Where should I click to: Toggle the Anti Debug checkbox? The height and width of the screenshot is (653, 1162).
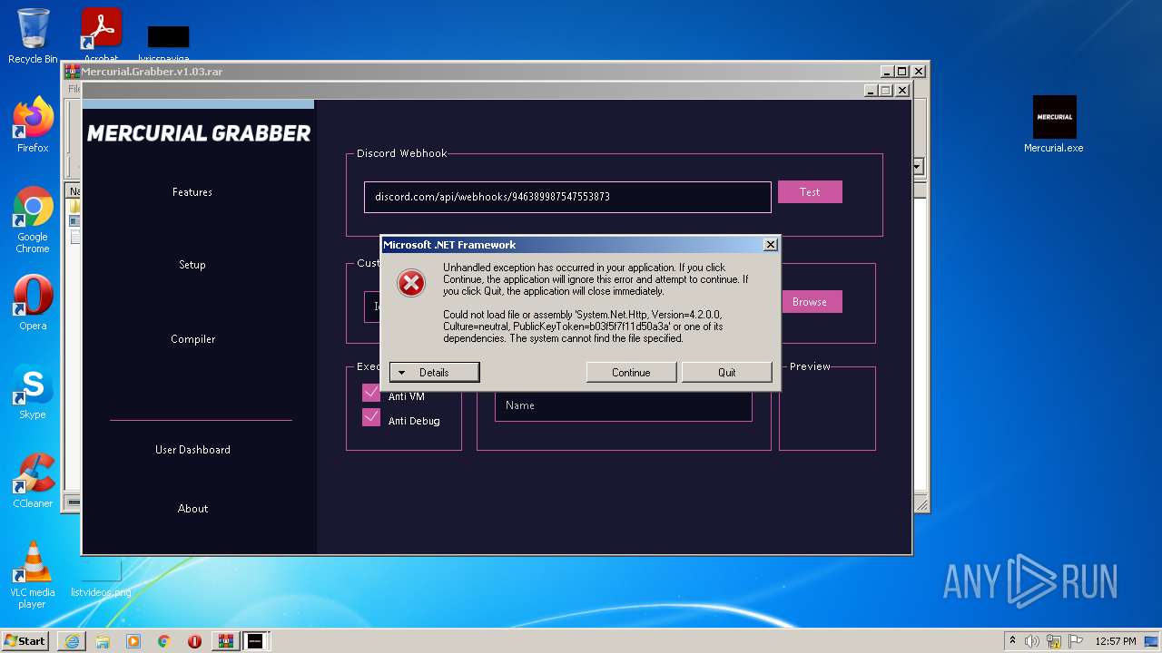pyautogui.click(x=371, y=417)
